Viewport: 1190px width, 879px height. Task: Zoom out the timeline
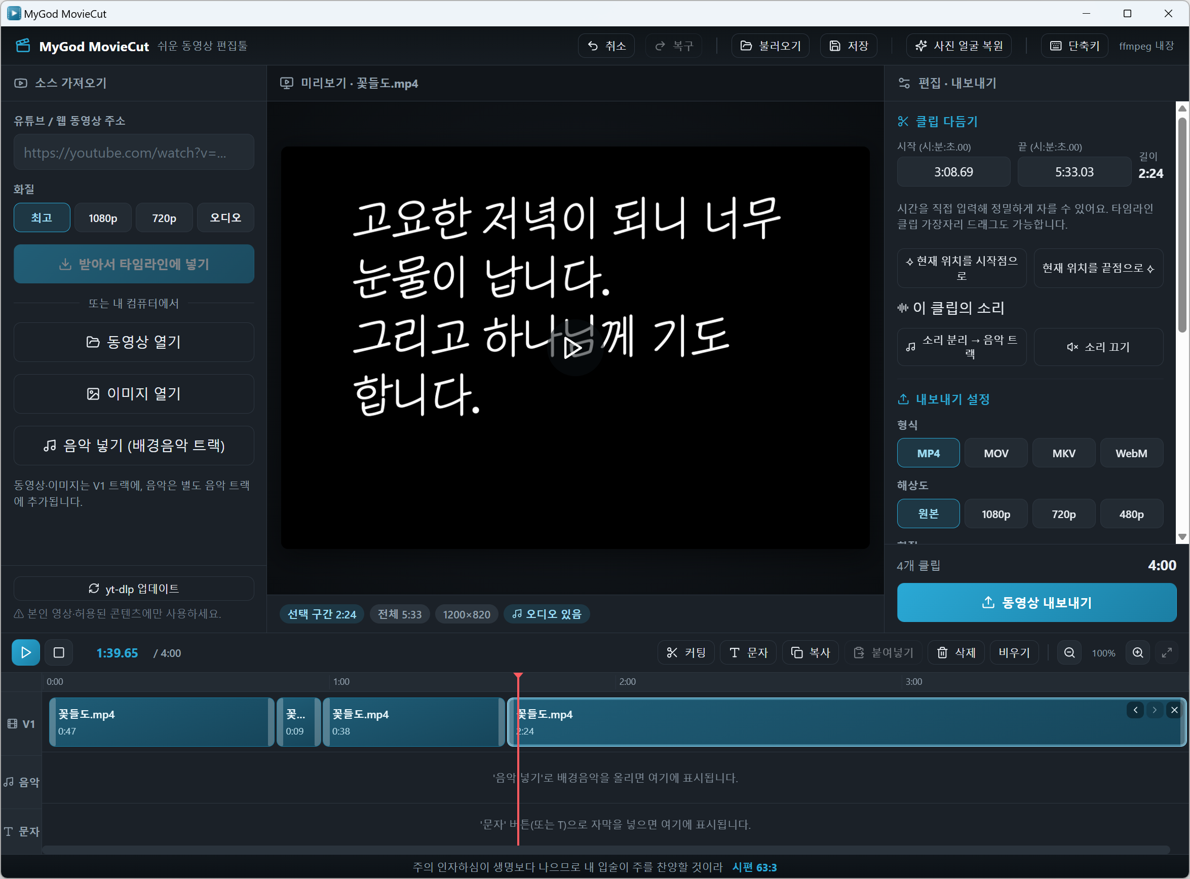[x=1069, y=652]
